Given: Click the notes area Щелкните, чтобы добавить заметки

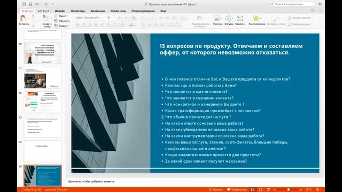Looking at the screenshot, I should pos(91,181).
